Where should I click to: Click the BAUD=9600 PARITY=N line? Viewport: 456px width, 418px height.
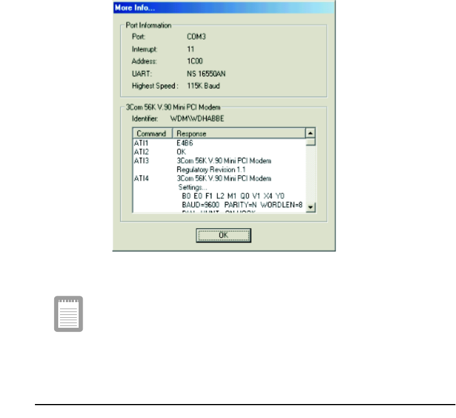click(x=242, y=205)
